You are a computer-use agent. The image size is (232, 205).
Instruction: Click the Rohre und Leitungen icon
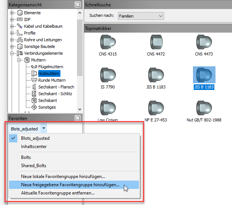(20, 40)
